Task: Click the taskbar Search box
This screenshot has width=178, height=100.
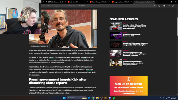Action: click(x=77, y=98)
